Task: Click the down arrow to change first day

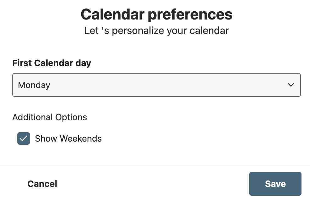Action: 291,85
